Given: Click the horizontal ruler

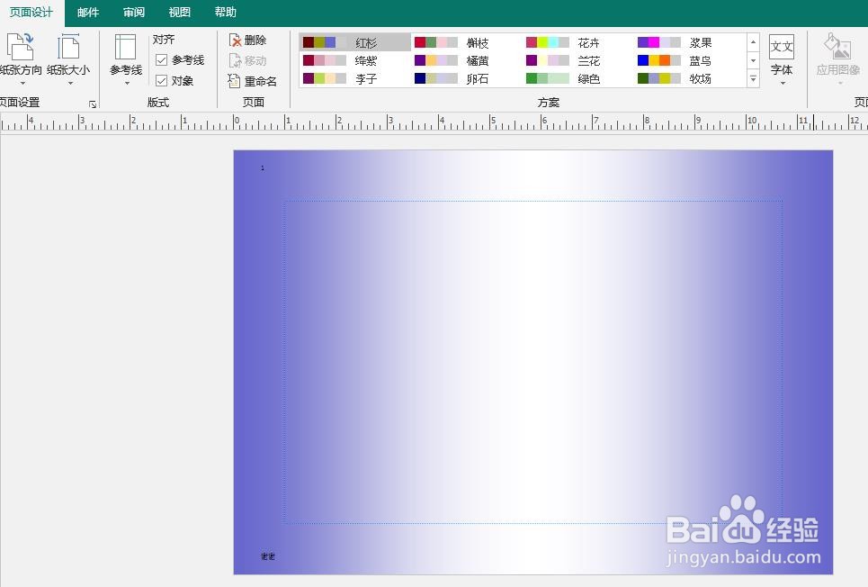Looking at the screenshot, I should [x=434, y=123].
